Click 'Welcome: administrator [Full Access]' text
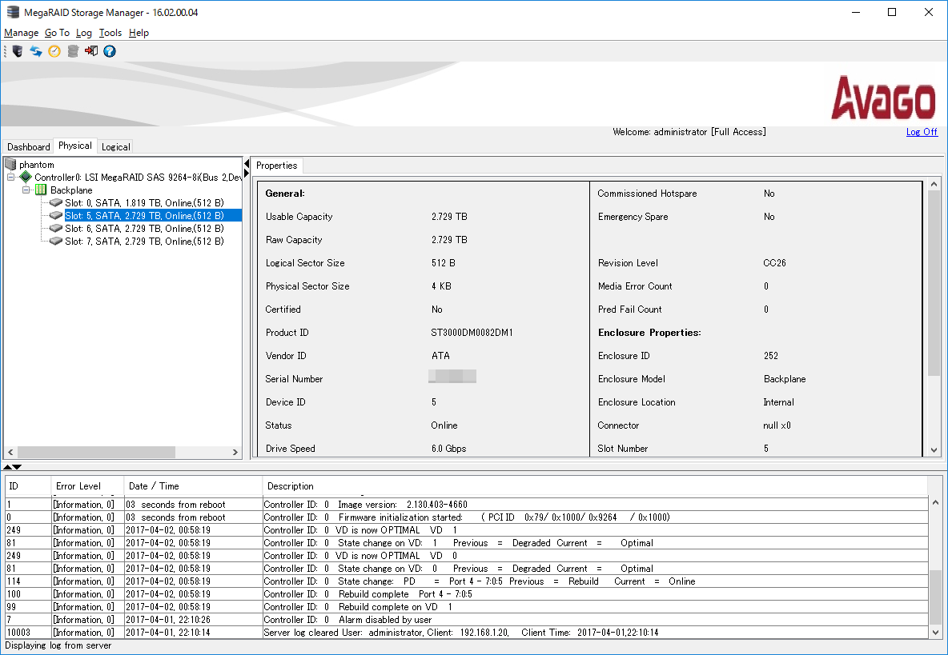This screenshot has width=948, height=655. tap(689, 132)
